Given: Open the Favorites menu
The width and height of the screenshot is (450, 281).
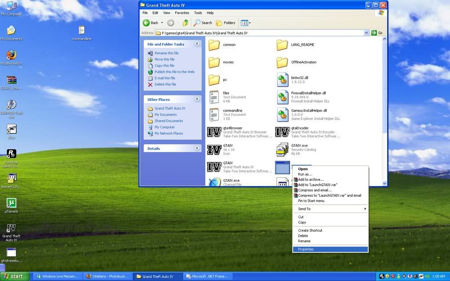Looking at the screenshot, I should pyautogui.click(x=182, y=13).
